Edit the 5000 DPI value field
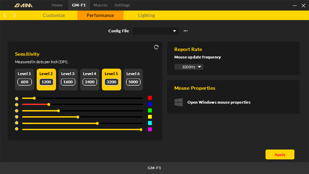 (x=133, y=82)
